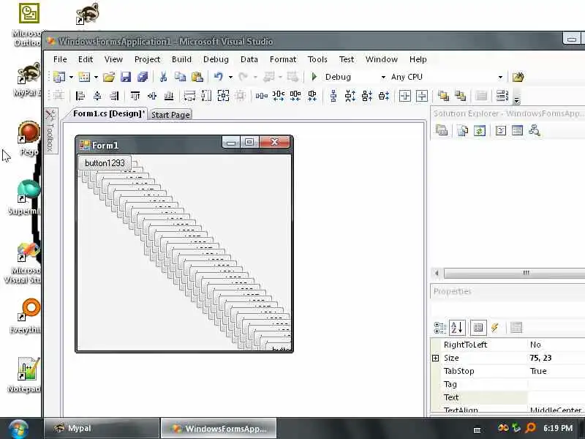Viewport: 585px width, 439px height.
Task: Show the Properties list button in Properties panel
Action: pos(478,328)
